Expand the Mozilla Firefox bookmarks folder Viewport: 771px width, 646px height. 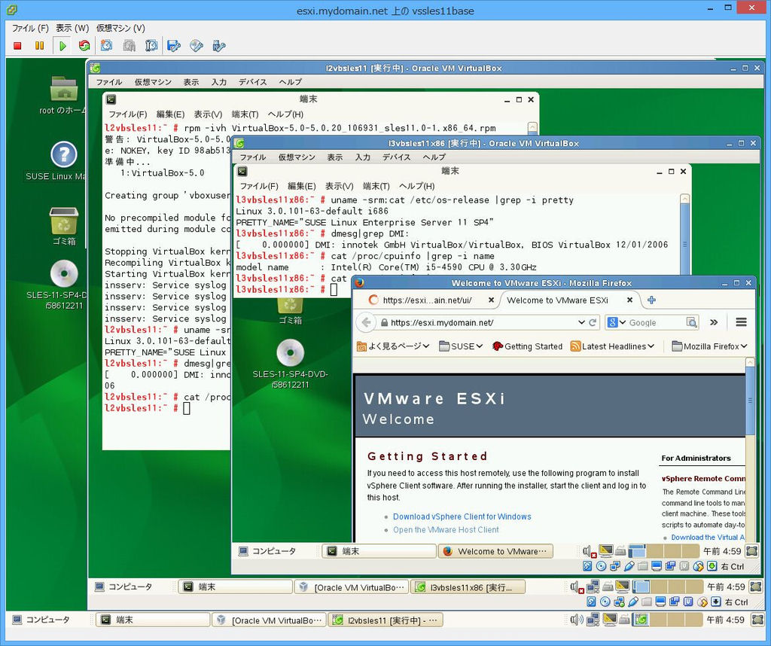click(709, 346)
